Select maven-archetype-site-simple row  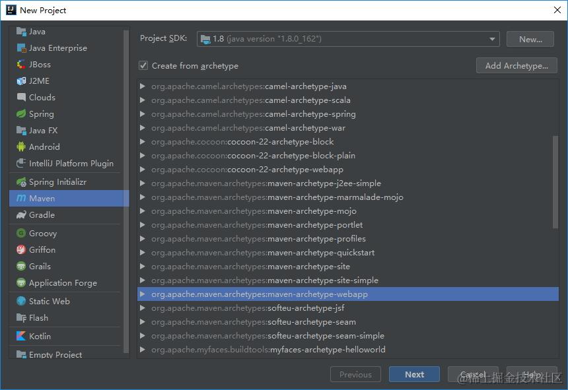click(x=348, y=280)
